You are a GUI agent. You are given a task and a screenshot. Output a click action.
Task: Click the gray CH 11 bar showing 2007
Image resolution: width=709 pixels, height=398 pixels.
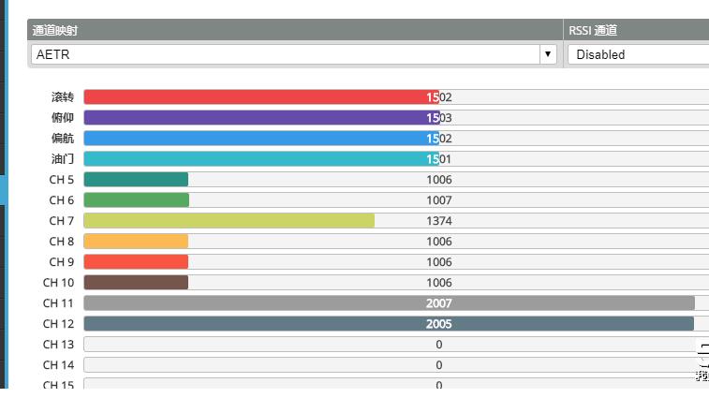pyautogui.click(x=389, y=303)
